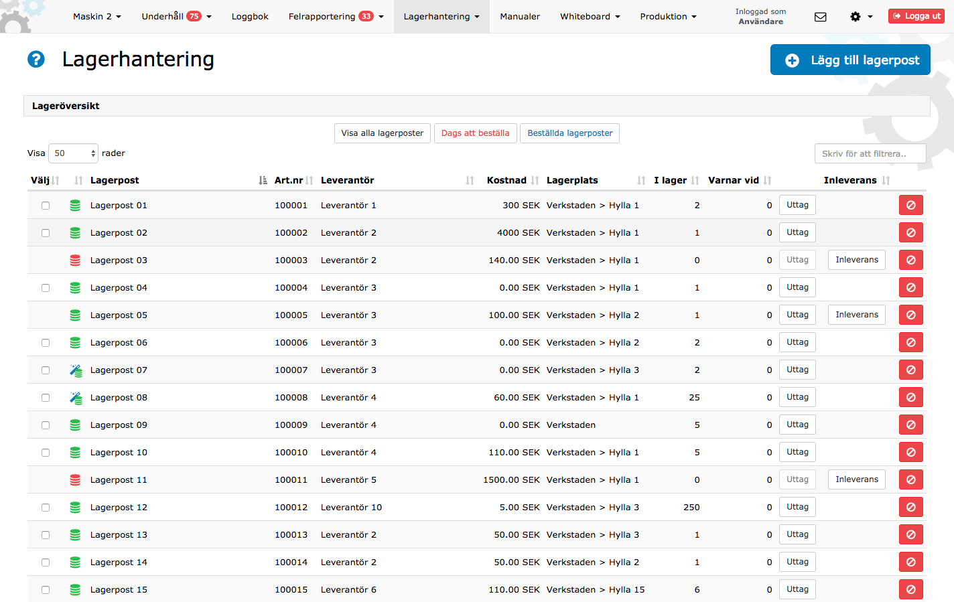Click Inleverans for Lagerpost 11

pos(857,479)
